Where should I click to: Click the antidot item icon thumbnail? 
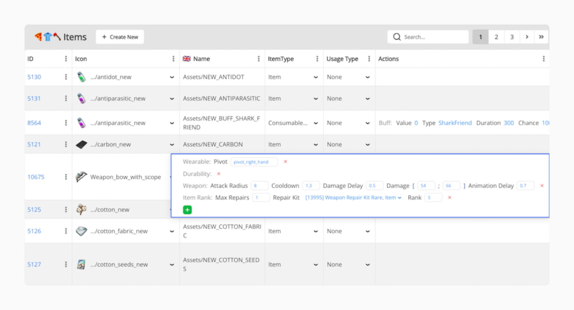(x=81, y=77)
